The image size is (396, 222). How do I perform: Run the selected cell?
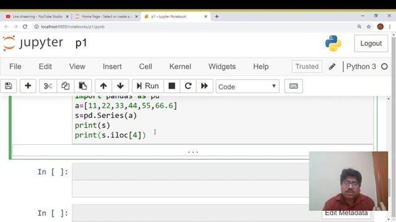[x=148, y=86]
